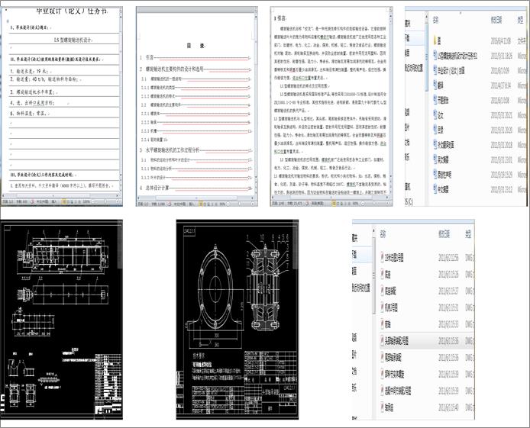Viewport: 530px width, 428px height.
Task: Select Print Layout view in the introduction window status bar
Action: 334,204
